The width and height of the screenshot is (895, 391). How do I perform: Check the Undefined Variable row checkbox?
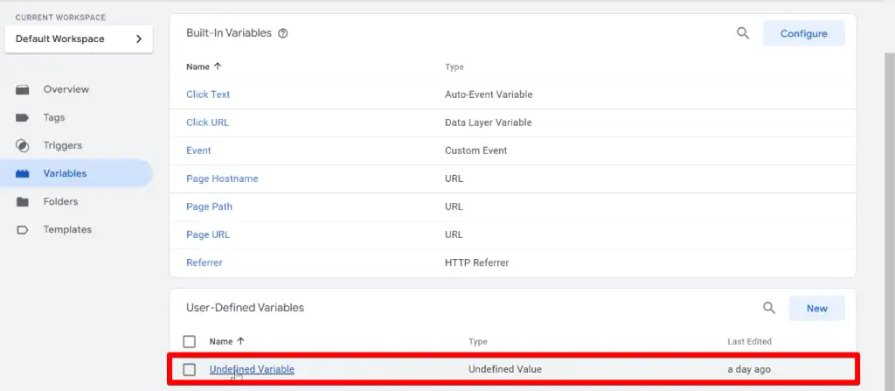point(190,370)
